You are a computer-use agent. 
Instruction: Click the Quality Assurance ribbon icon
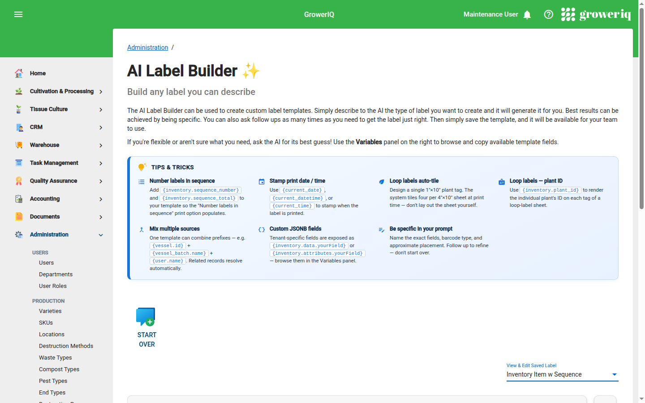coord(19,180)
